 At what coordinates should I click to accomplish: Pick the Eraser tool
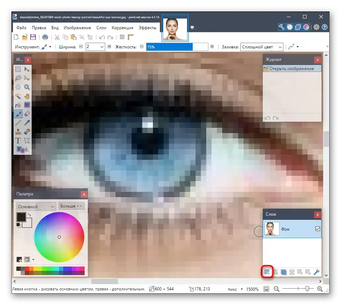(27, 114)
